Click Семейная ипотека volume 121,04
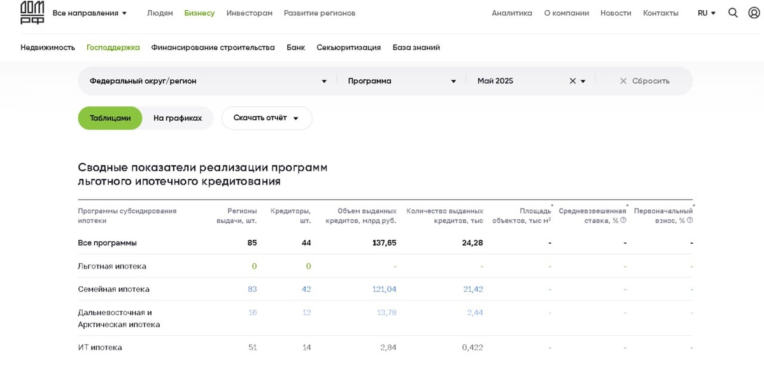The height and width of the screenshot is (367, 764). click(x=384, y=289)
